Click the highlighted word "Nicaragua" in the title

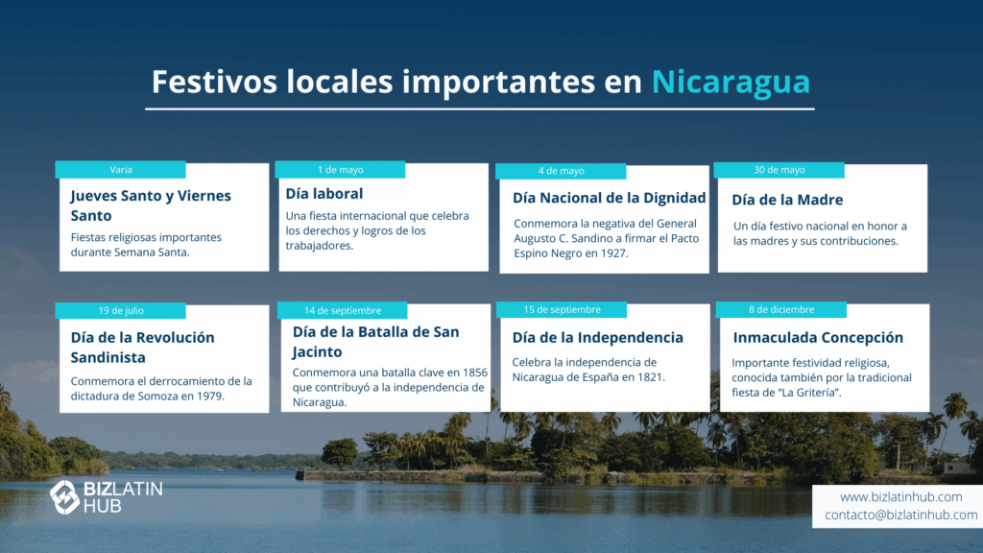click(731, 82)
